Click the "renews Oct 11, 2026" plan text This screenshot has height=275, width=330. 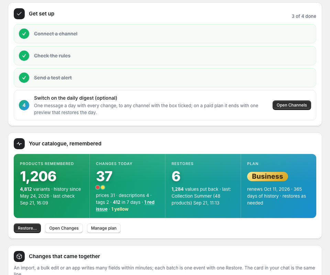268,189
